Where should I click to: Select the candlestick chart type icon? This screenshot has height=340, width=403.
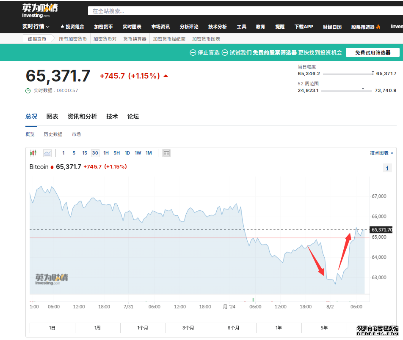(x=33, y=153)
